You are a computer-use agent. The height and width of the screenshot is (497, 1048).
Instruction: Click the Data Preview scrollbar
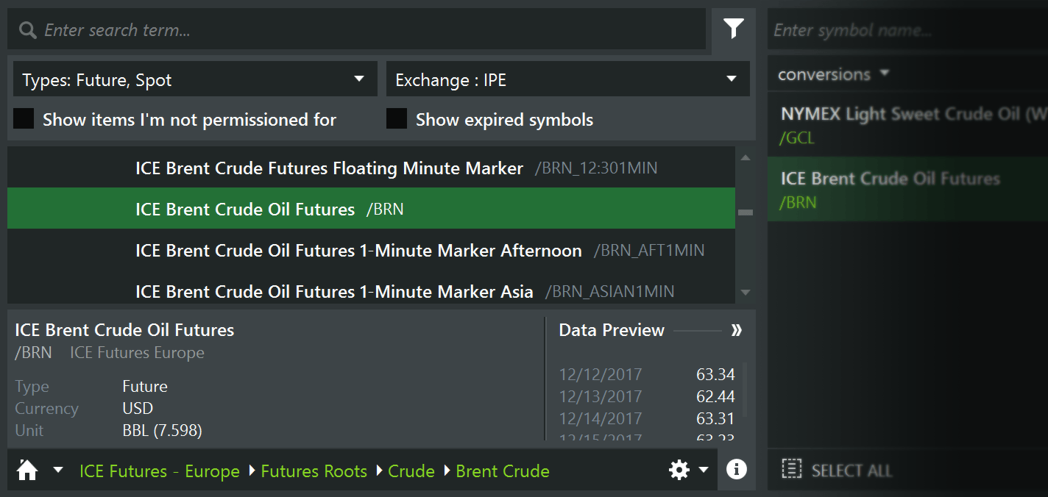tap(745, 390)
